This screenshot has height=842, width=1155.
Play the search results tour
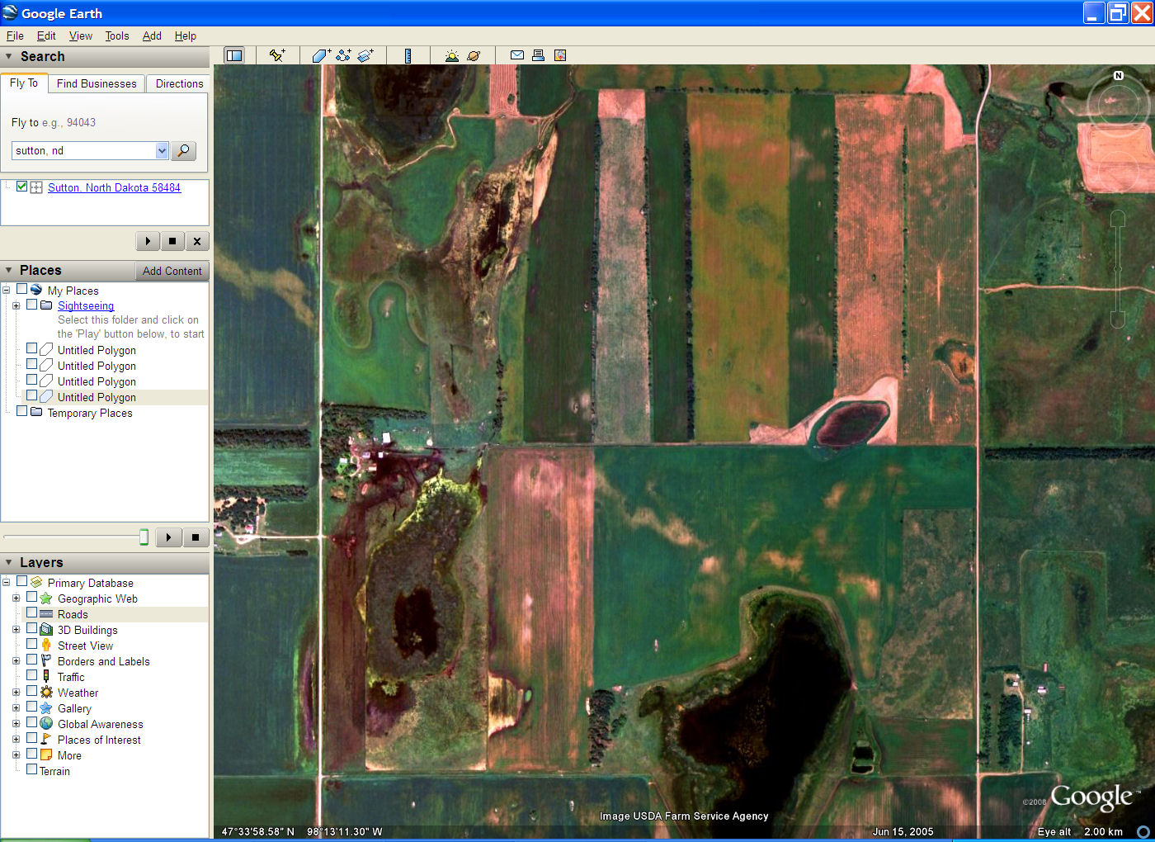click(x=148, y=241)
